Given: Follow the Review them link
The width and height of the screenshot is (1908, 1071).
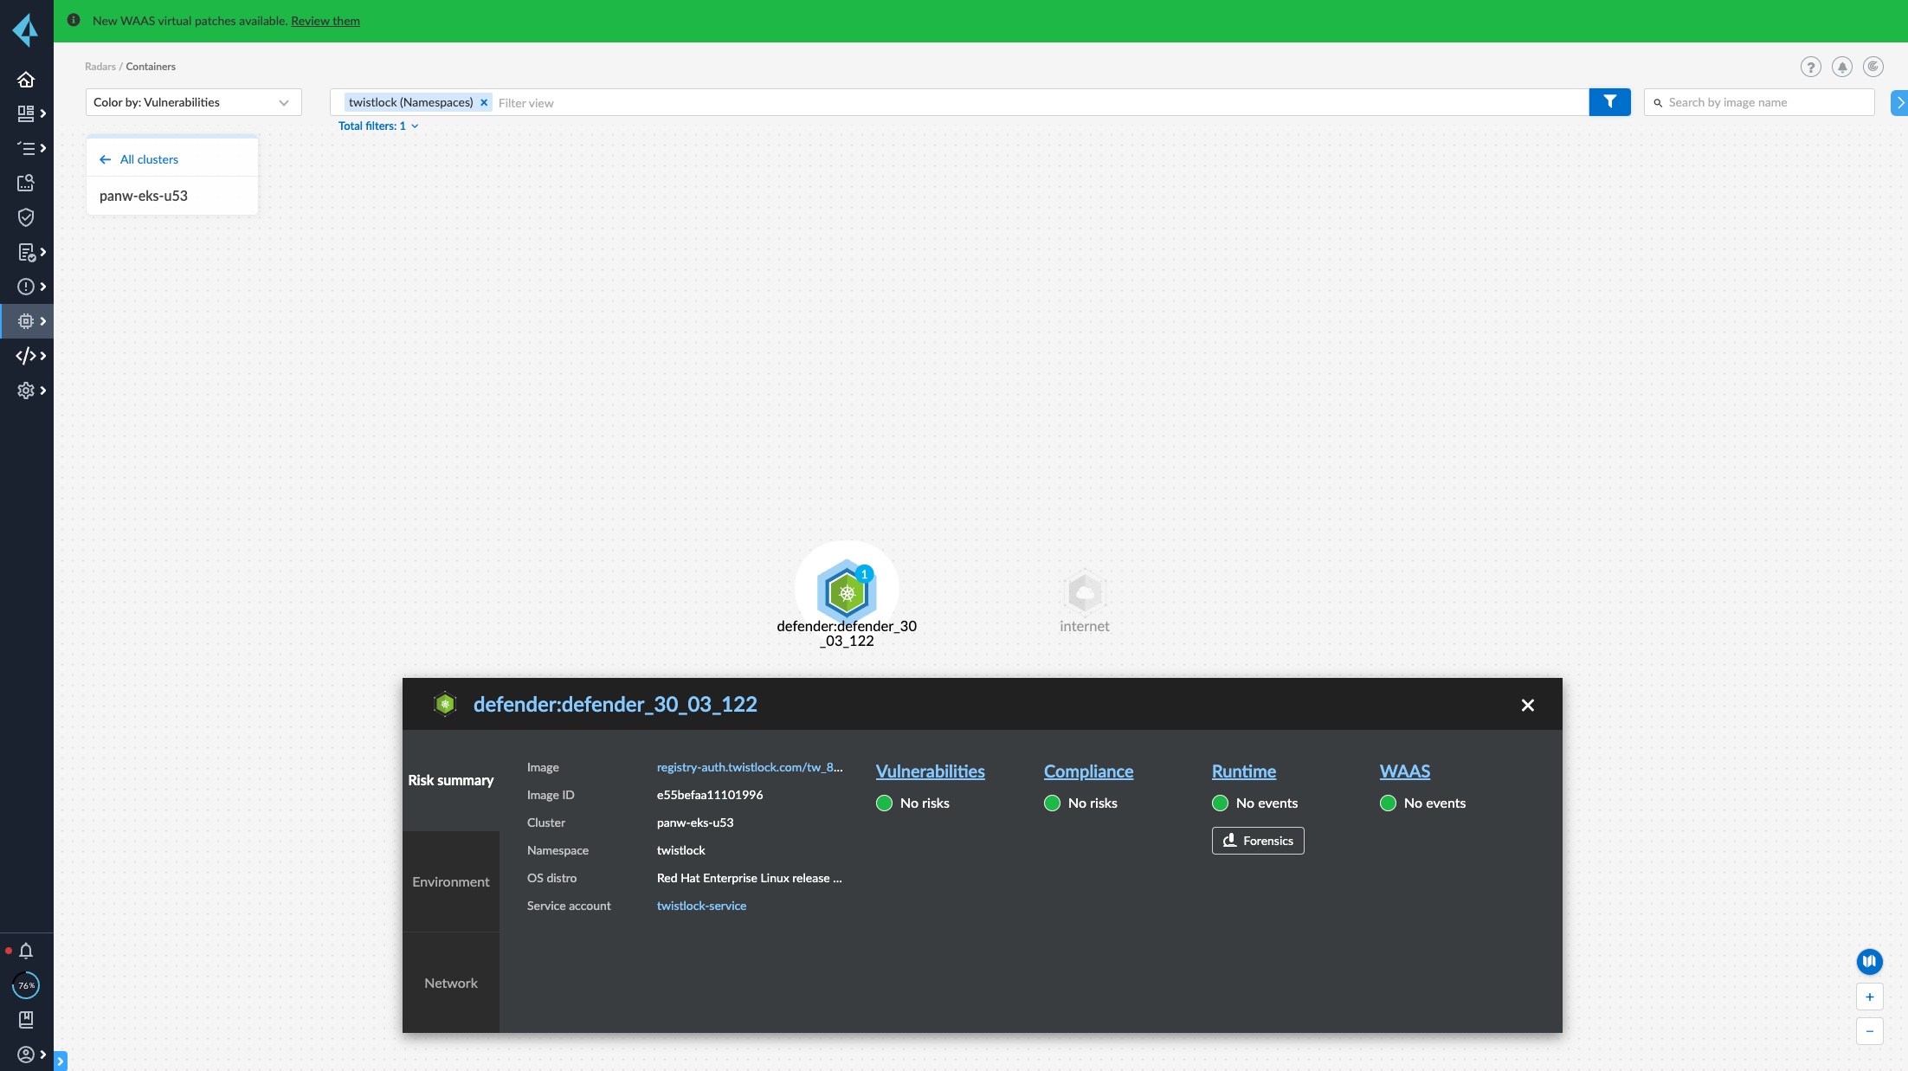Looking at the screenshot, I should pos(325,21).
